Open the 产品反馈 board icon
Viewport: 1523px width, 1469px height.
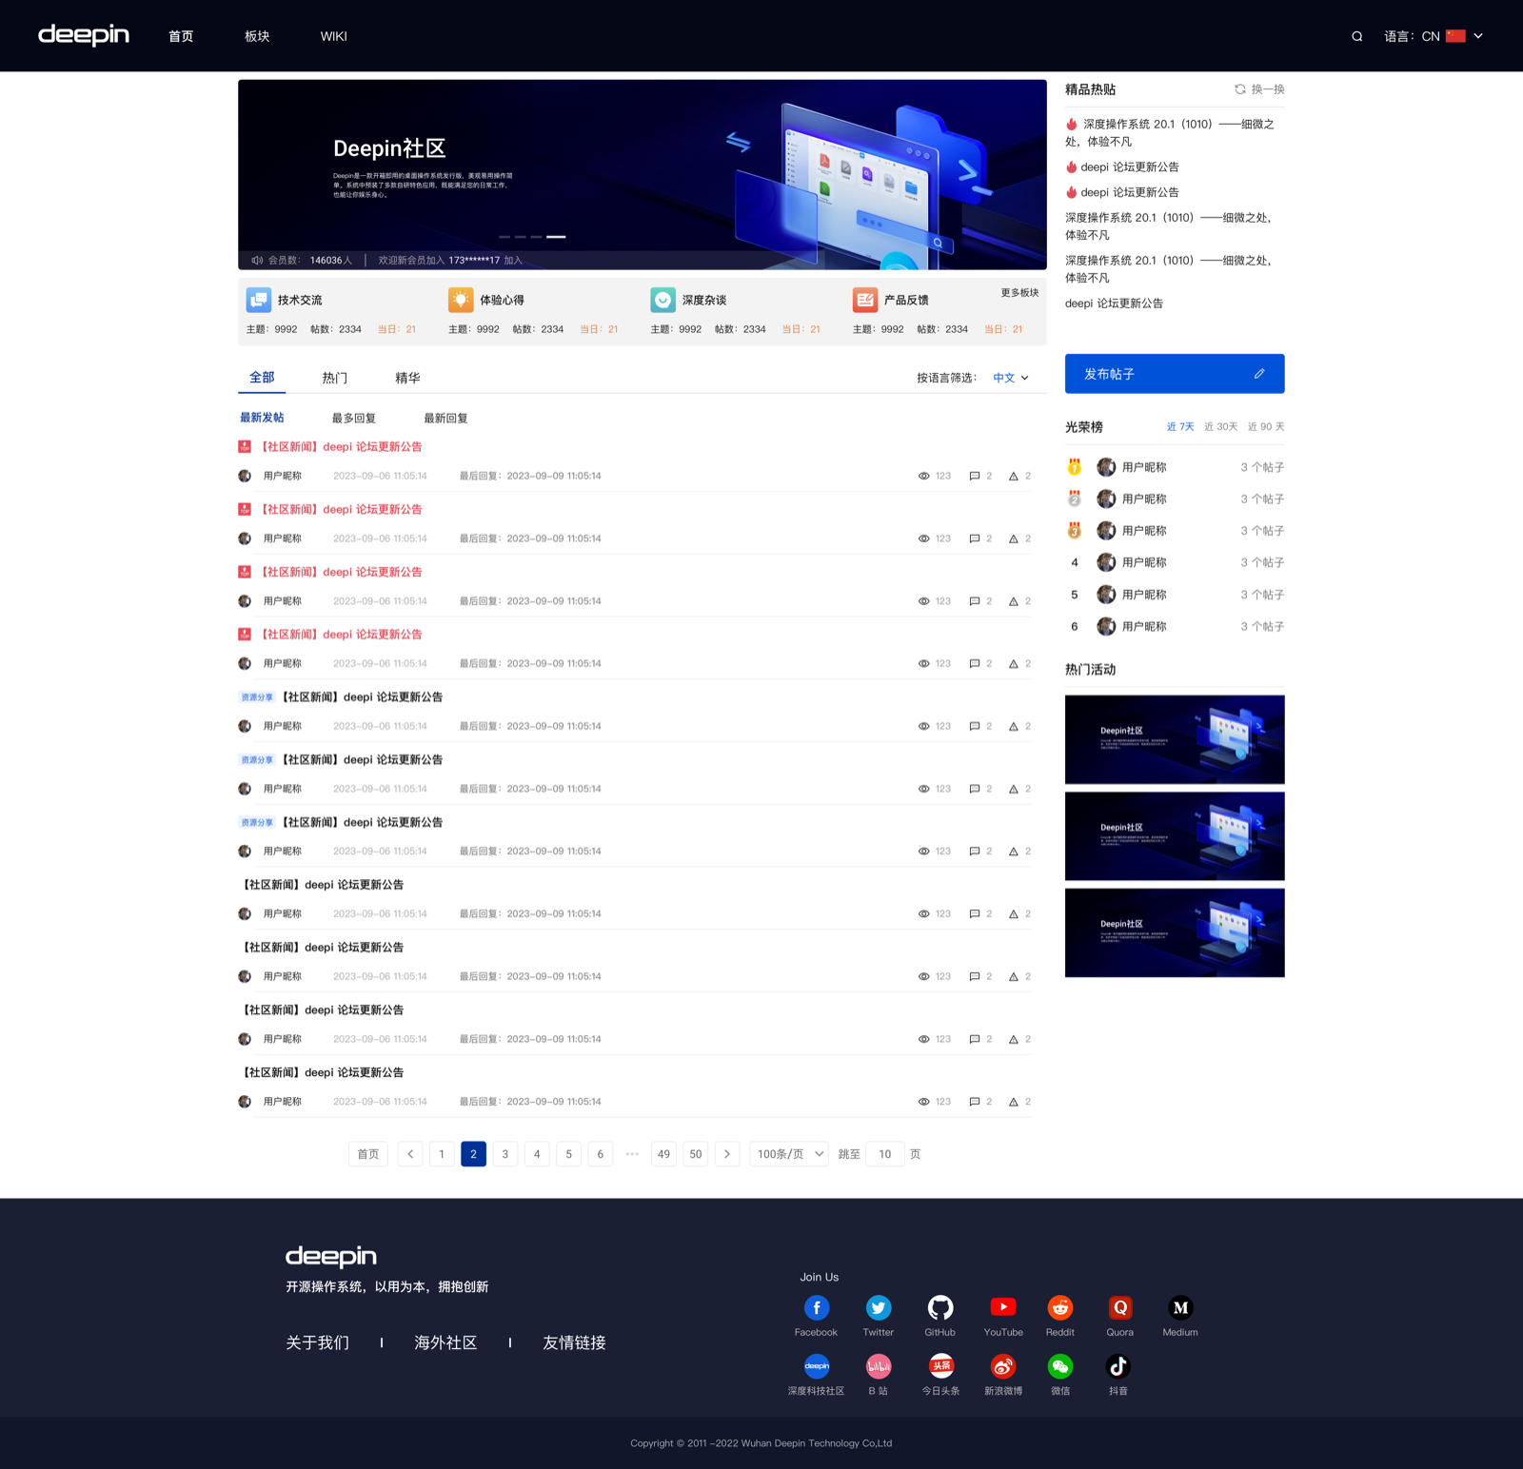(864, 300)
